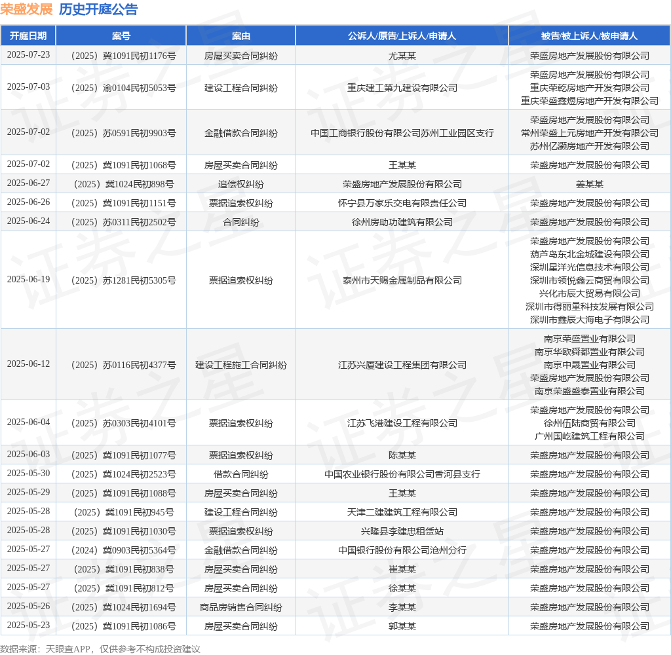Image resolution: width=671 pixels, height=655 pixels.
Task: Click plaintiff '中国工商银行股份有限公司苏州工业园区支行'
Action: pyautogui.click(x=402, y=133)
